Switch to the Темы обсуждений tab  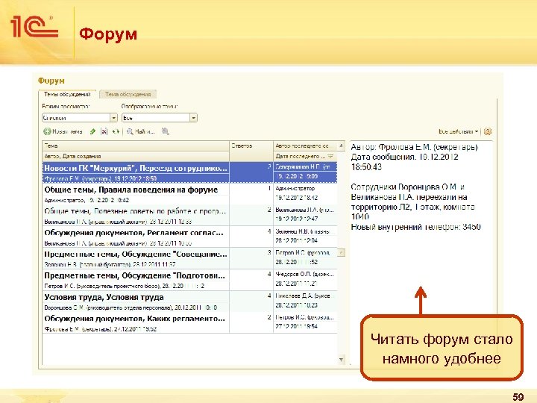pos(67,94)
